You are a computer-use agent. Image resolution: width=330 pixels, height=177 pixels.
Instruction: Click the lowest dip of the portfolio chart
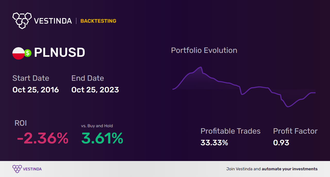click(288, 106)
